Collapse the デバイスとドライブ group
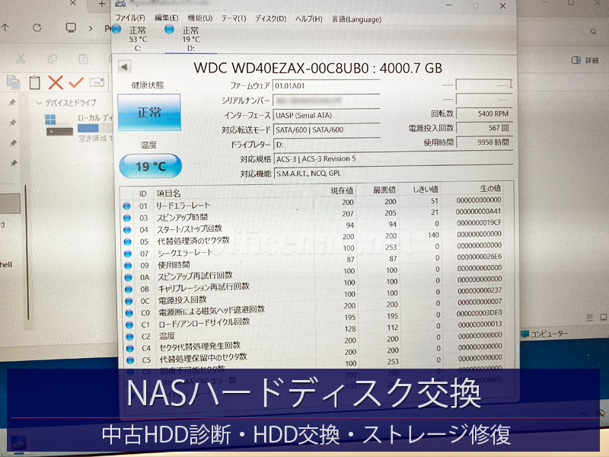Image resolution: width=609 pixels, height=457 pixels. tap(39, 102)
